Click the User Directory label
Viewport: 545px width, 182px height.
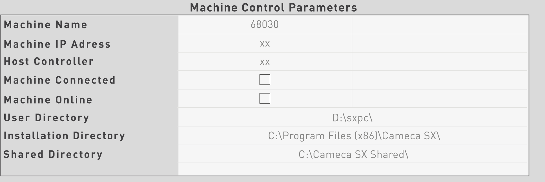tap(46, 118)
